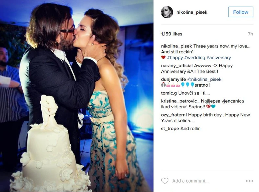The image size is (259, 192).
Task: Click the @nikolina_pisek mention in comment
Action: [x=204, y=79]
